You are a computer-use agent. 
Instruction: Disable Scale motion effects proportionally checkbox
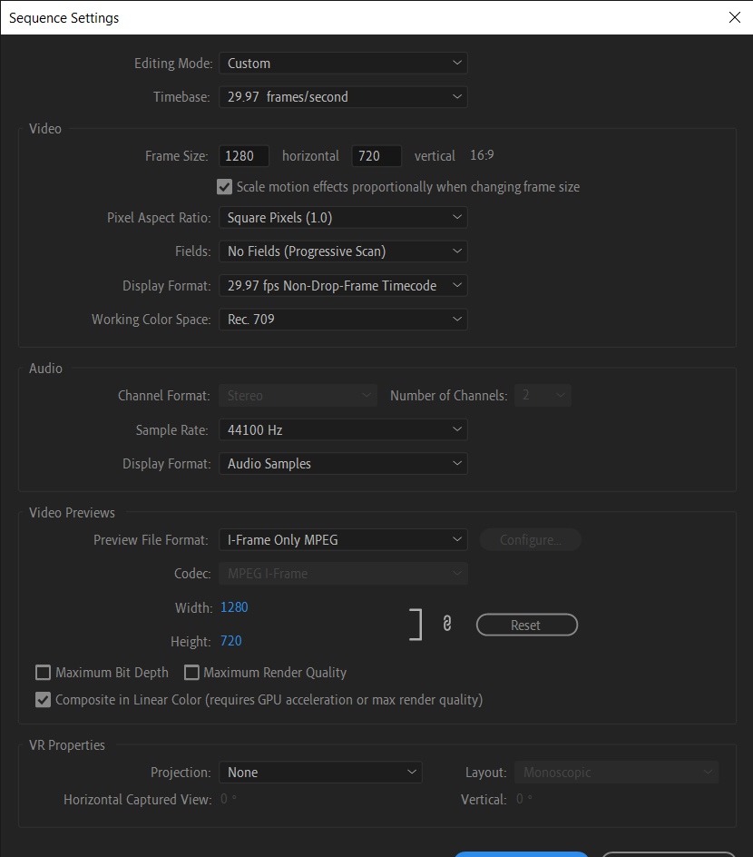[x=224, y=187]
